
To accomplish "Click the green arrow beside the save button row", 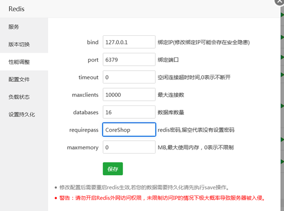I will tap(282, 161).
